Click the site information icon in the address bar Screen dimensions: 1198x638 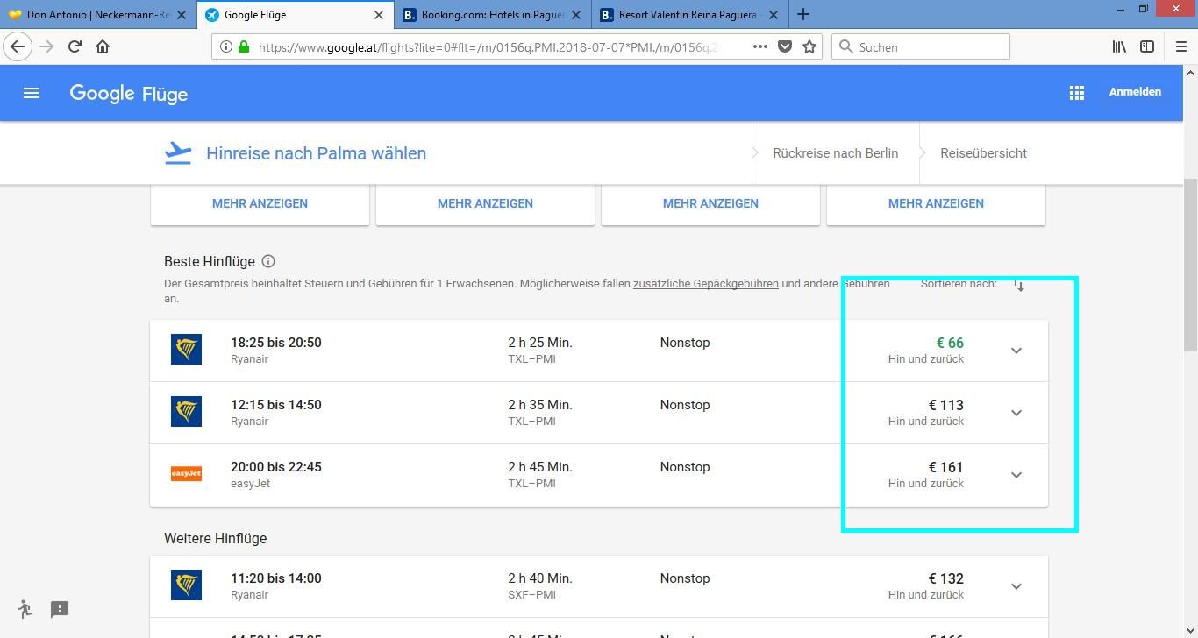[225, 46]
